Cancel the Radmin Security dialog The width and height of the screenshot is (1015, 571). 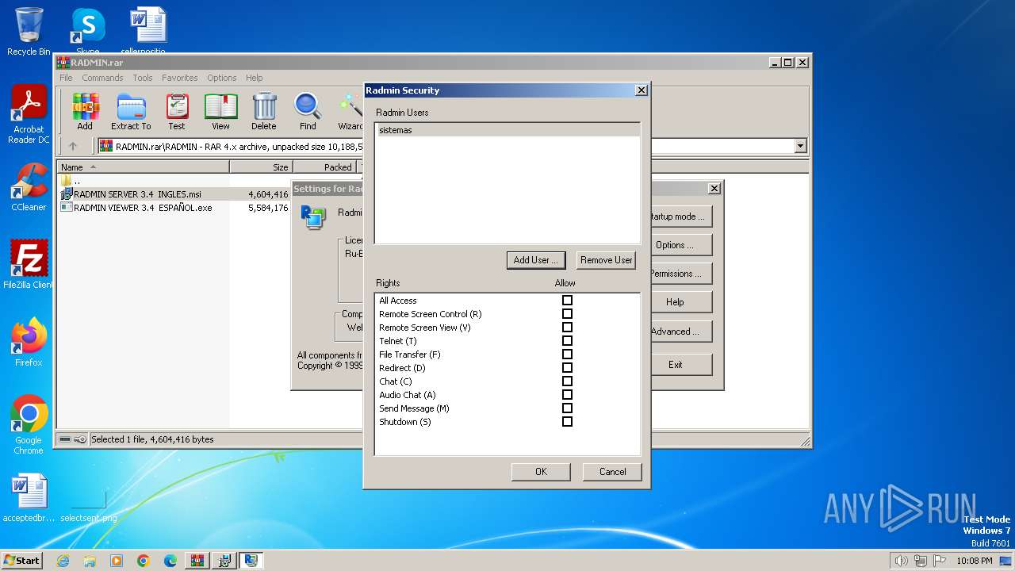612,472
